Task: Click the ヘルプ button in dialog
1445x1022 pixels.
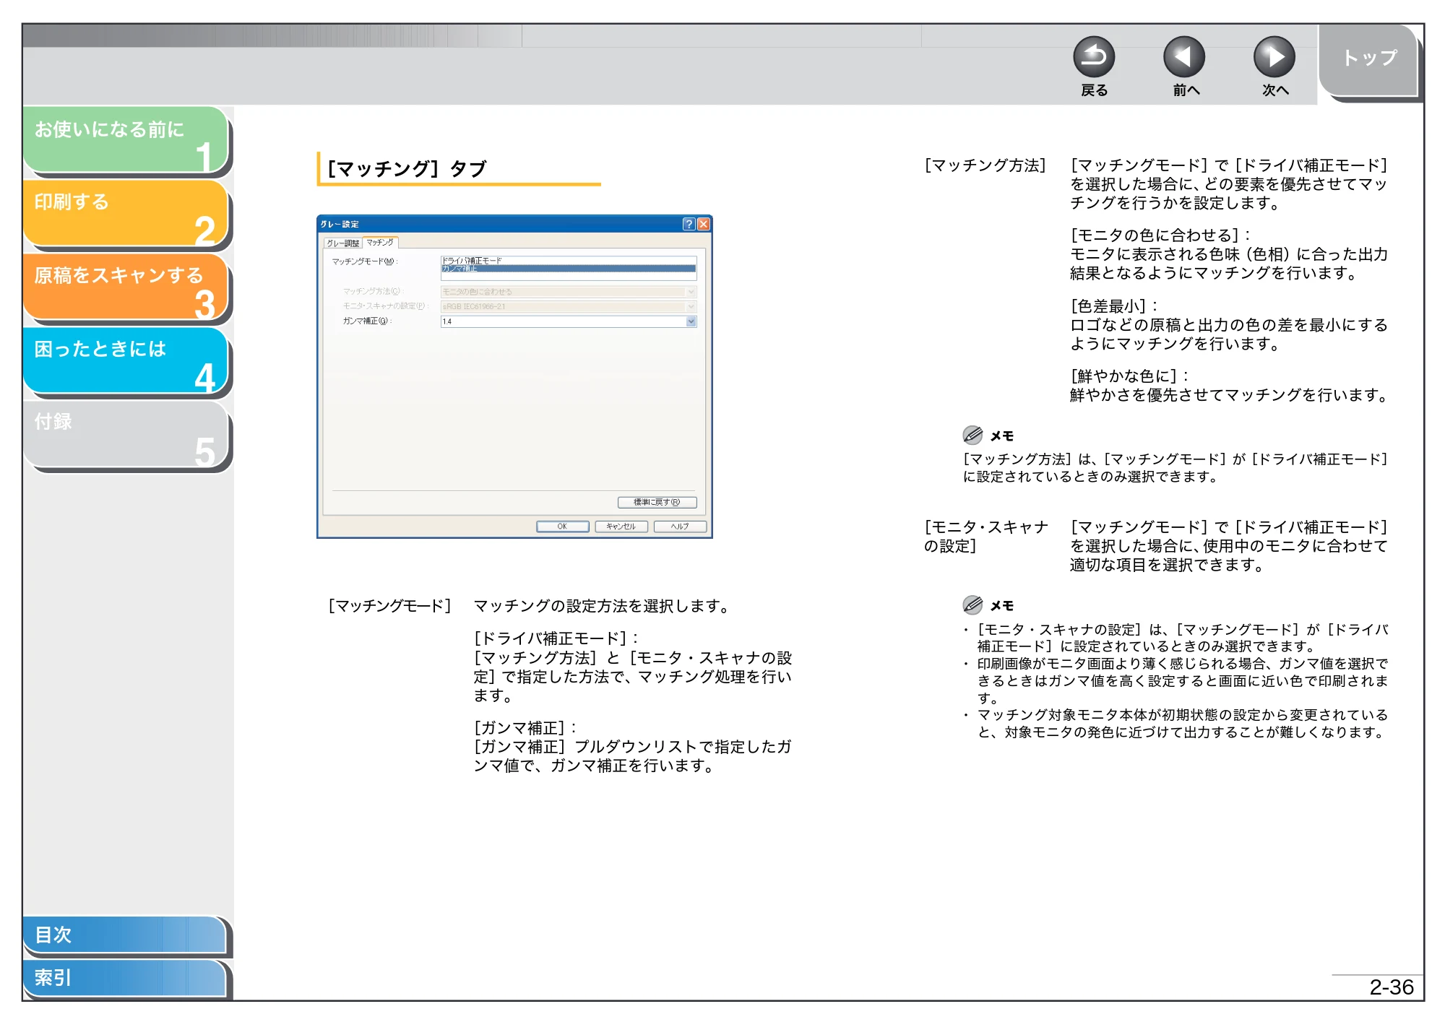Action: click(x=680, y=527)
